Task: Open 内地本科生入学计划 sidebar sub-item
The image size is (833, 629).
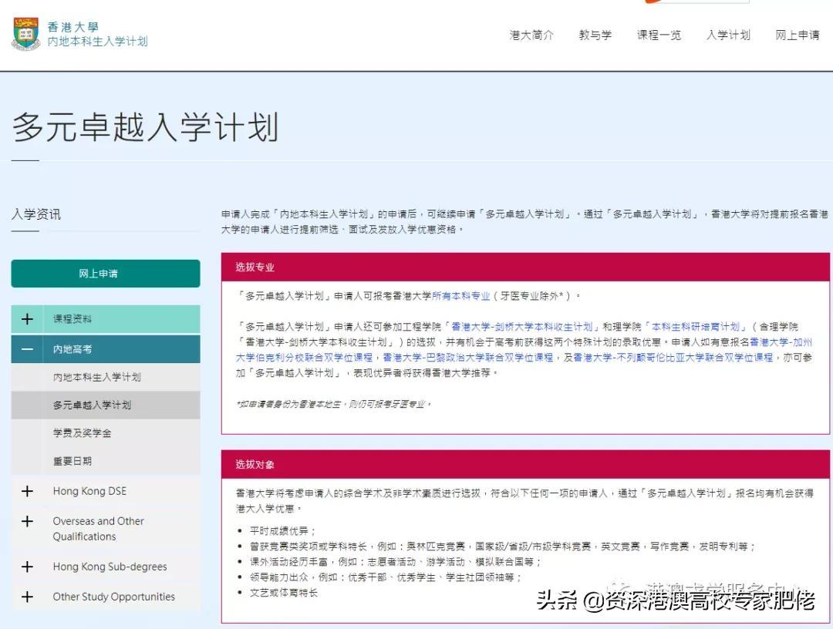Action: (96, 377)
